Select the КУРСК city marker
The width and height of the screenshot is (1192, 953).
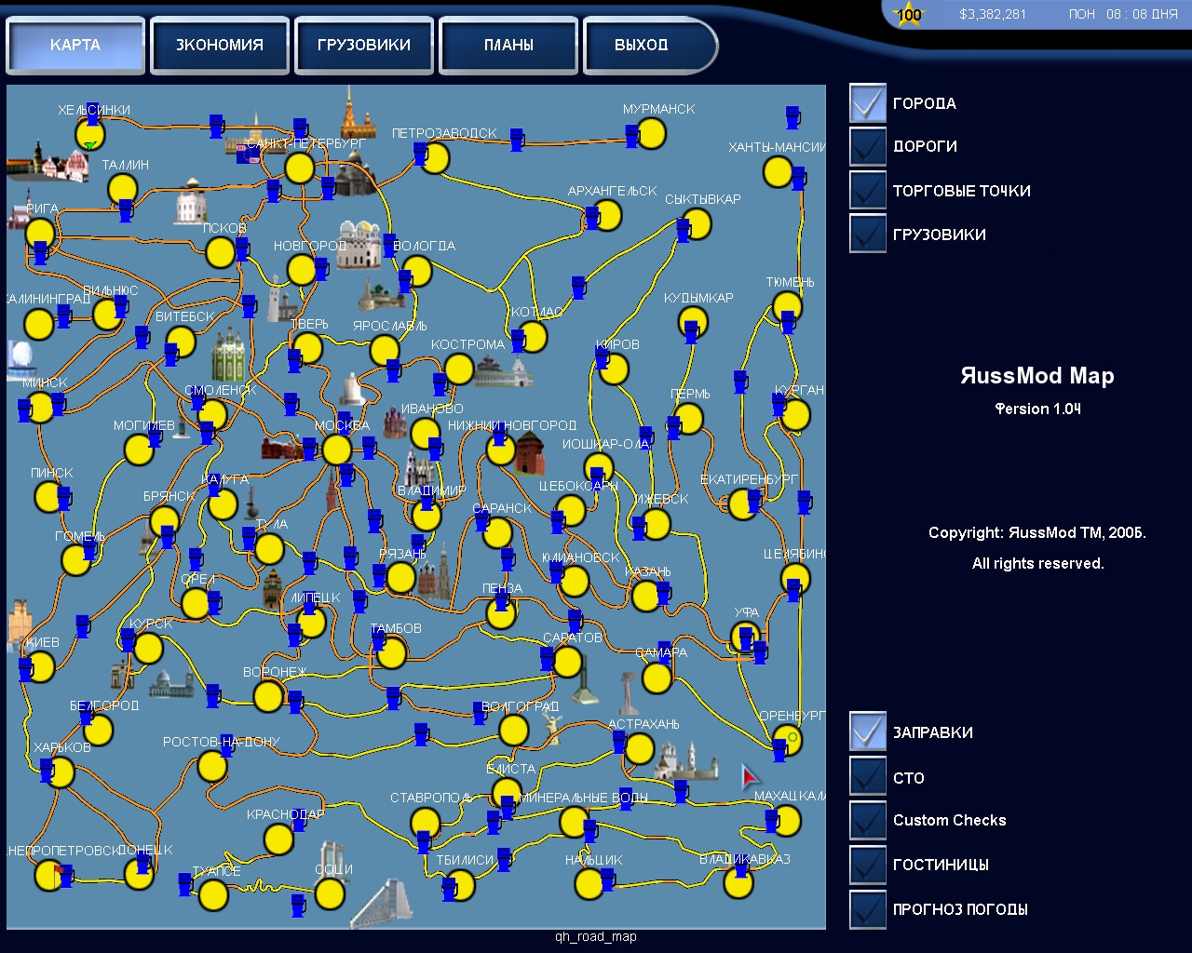148,648
